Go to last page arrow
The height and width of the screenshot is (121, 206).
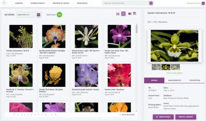click(x=56, y=115)
